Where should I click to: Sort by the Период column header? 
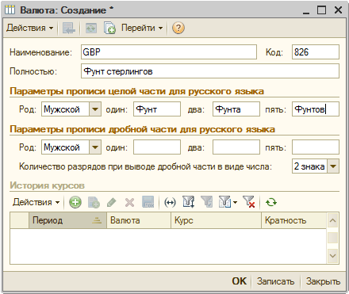(x=67, y=220)
